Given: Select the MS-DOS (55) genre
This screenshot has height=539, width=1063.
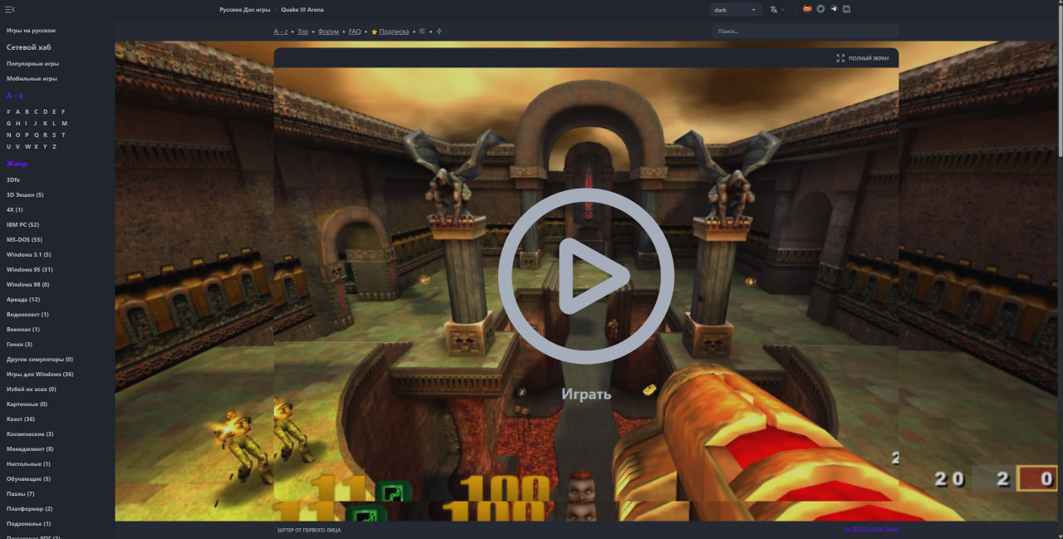Looking at the screenshot, I should point(24,239).
